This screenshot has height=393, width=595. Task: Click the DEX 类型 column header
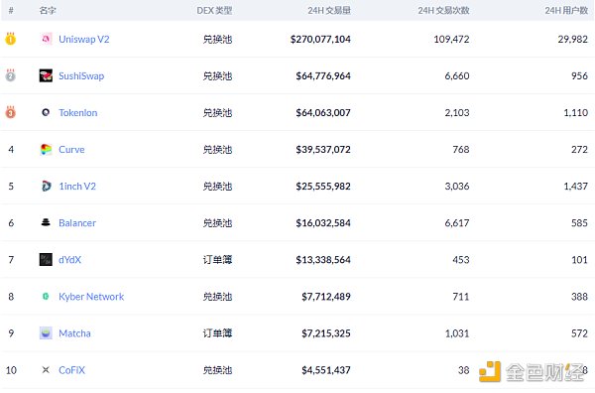(214, 10)
